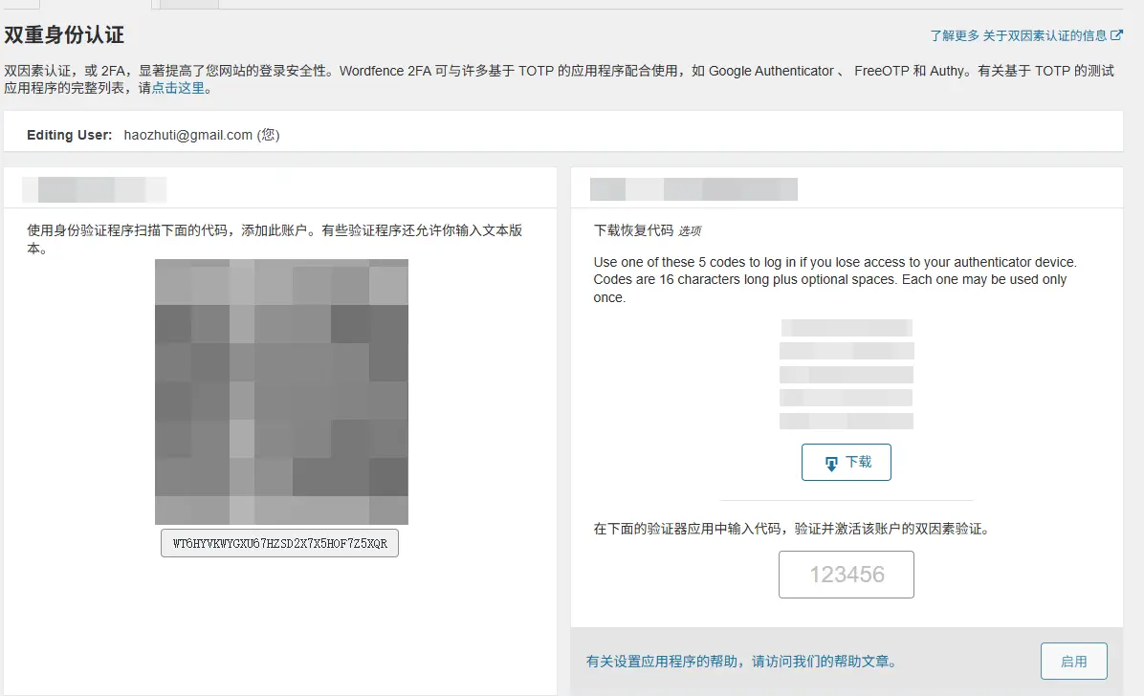Screen dimensions: 1144x696
Task: Click the external link icon beside 了解更多
Action: pos(1116,35)
